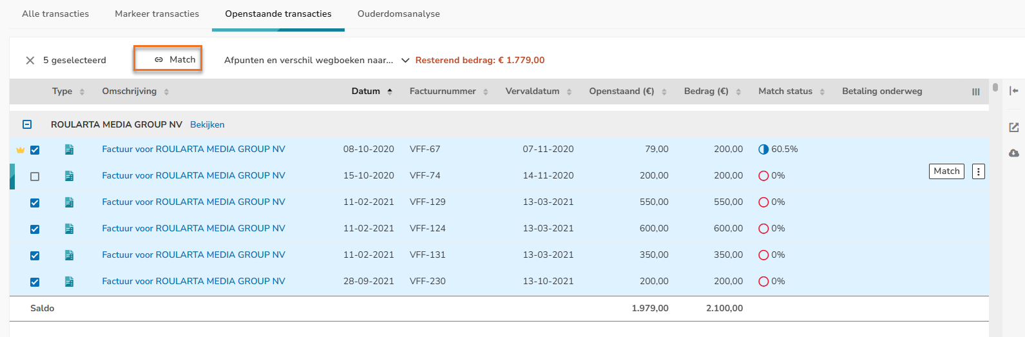Click the crown icon on VFF-67 row
The height and width of the screenshot is (337, 1025).
click(20, 150)
